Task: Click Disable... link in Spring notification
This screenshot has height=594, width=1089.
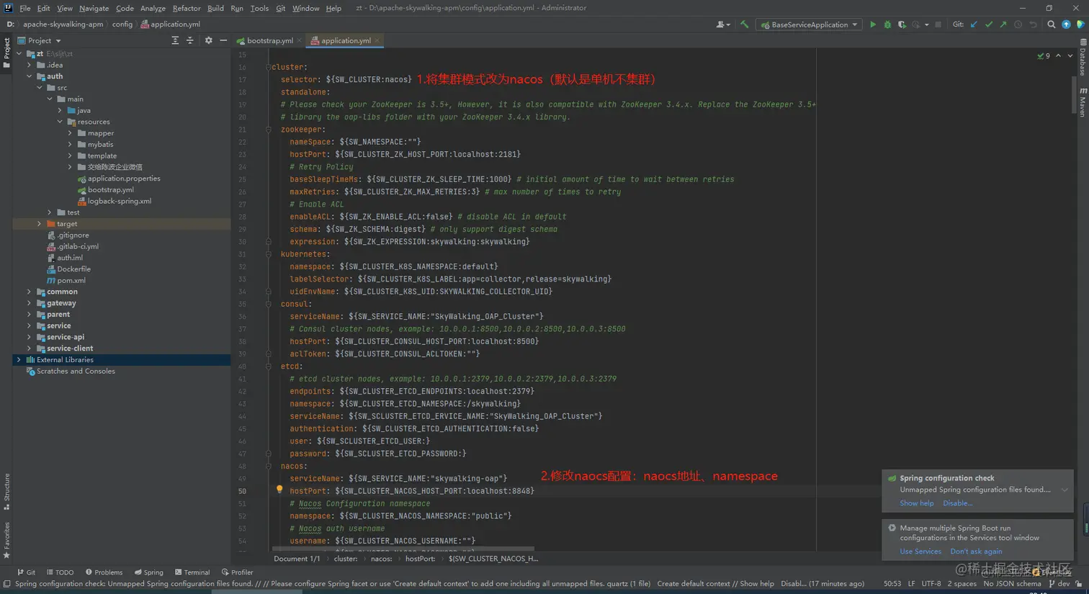Action: pyautogui.click(x=957, y=503)
